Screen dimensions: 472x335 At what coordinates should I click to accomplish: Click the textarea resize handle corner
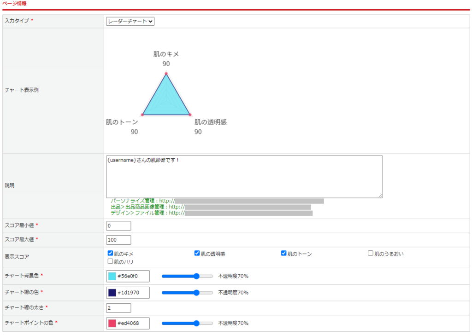click(380, 196)
